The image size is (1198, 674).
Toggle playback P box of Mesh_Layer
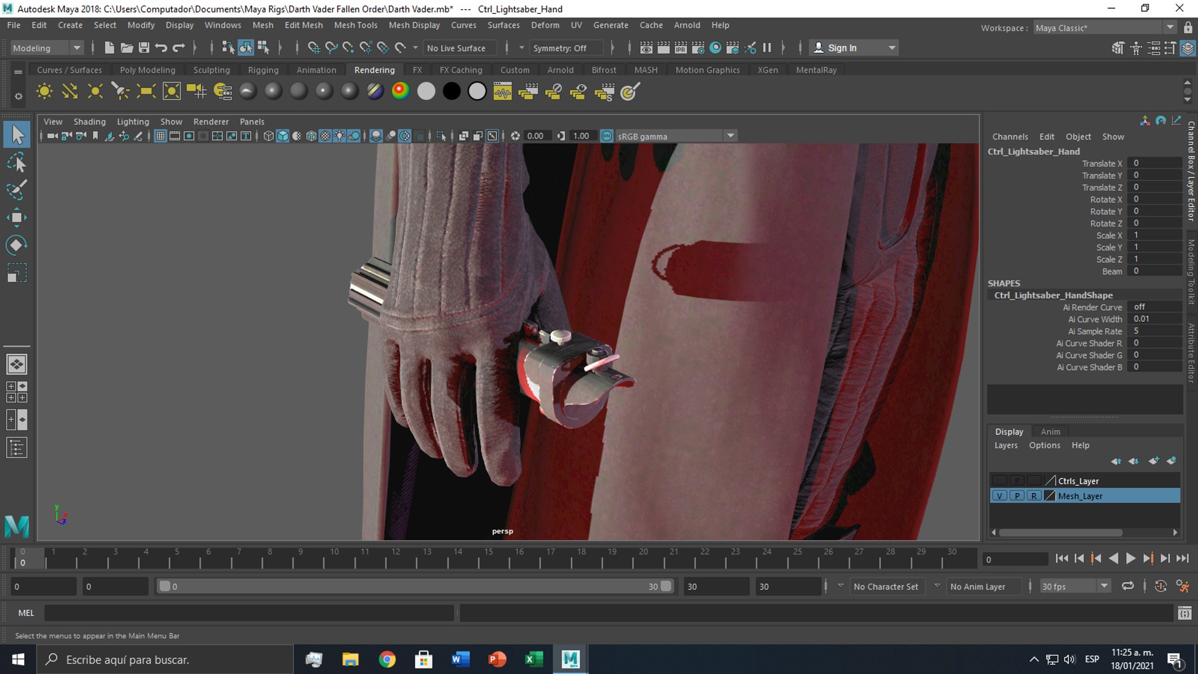[x=1017, y=496]
